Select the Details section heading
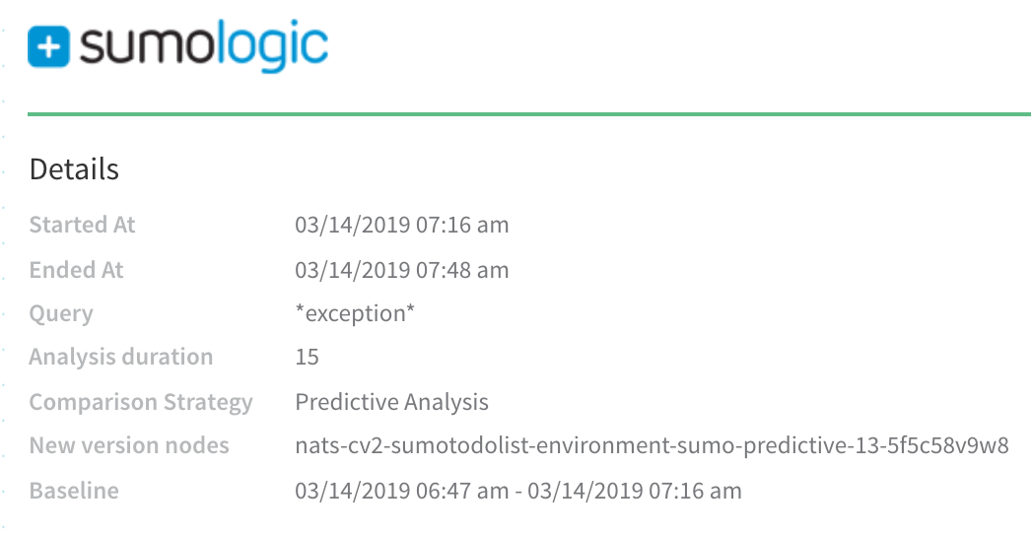Viewport: 1031px width, 534px height. coord(74,169)
